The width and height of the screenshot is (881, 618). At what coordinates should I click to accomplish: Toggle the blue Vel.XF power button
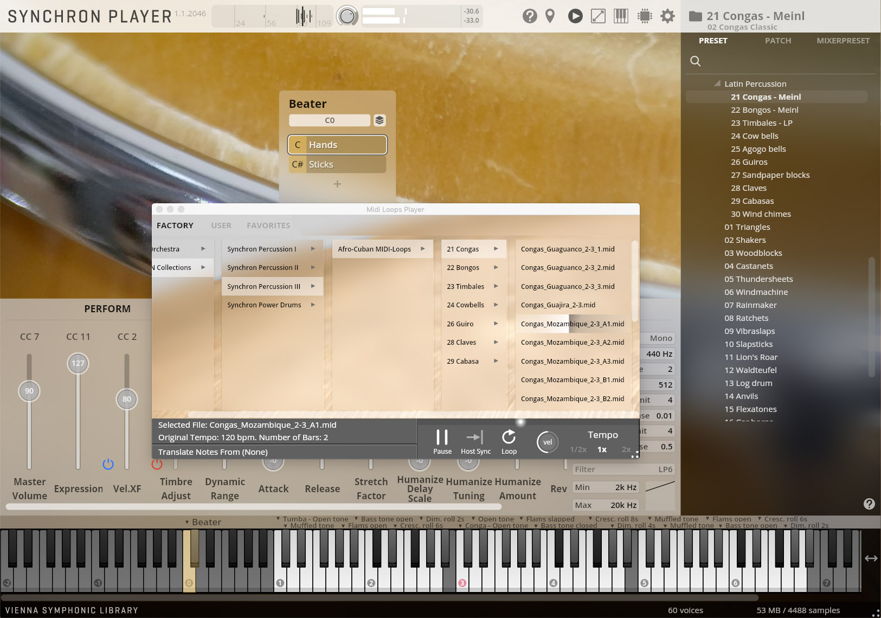coord(108,464)
